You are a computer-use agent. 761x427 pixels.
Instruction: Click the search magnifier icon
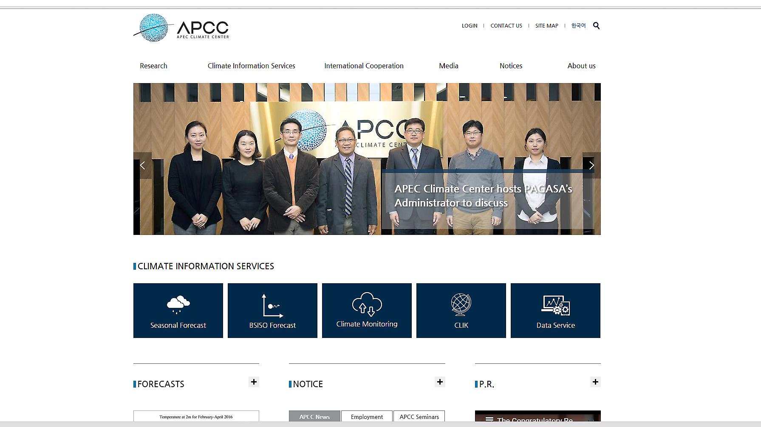coord(596,26)
